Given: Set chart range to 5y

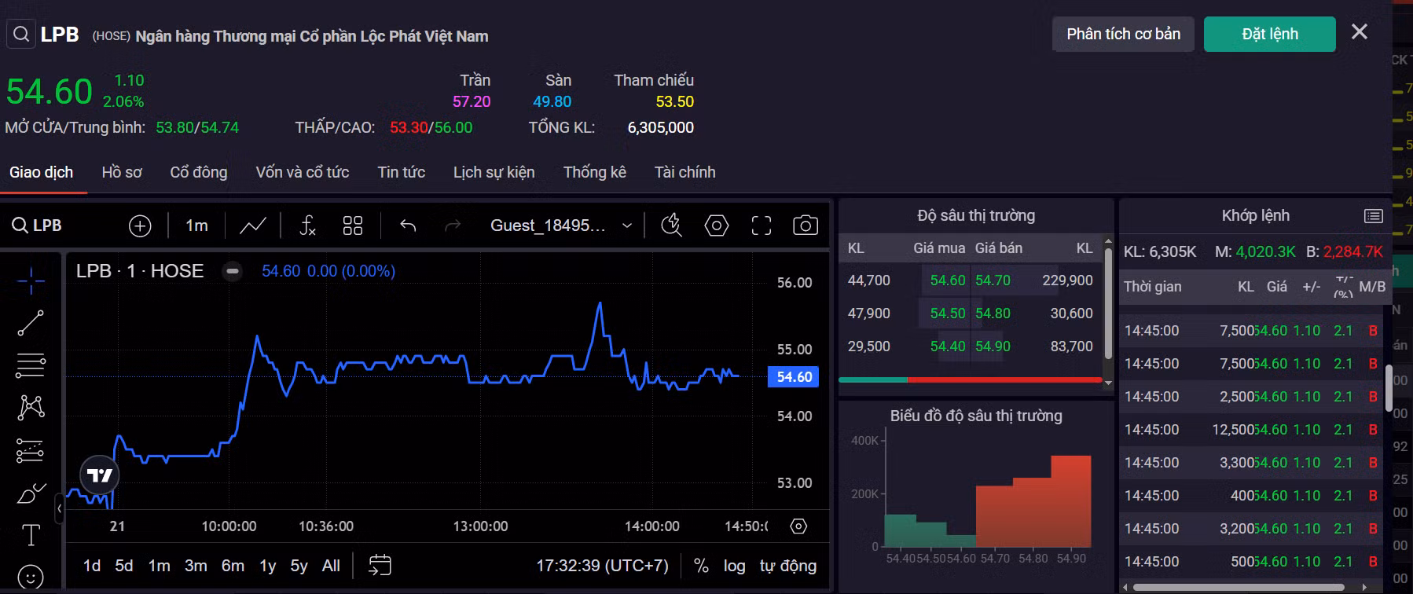Looking at the screenshot, I should (x=299, y=566).
